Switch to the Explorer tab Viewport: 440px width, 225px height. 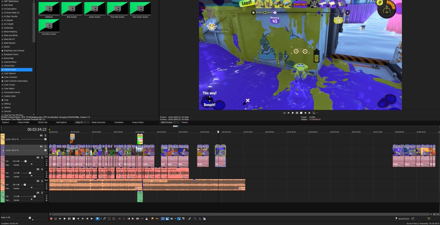tap(5, 122)
